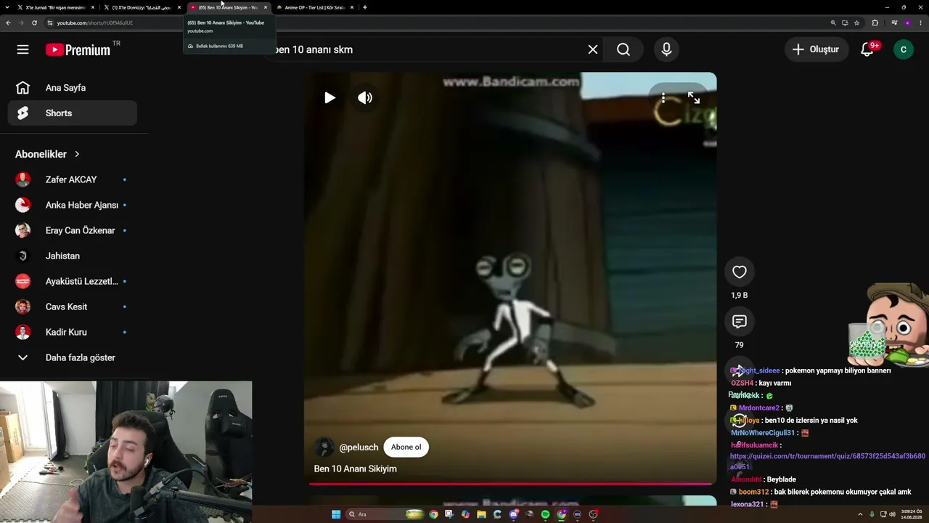
Task: Open Spotify from the taskbar
Action: point(545,514)
